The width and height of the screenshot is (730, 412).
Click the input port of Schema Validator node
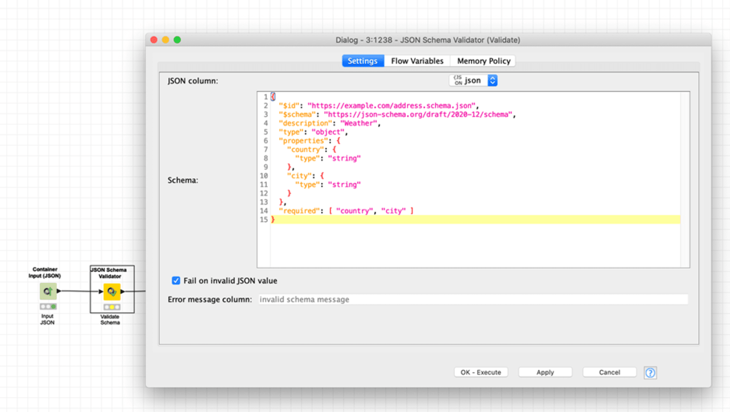pyautogui.click(x=101, y=291)
